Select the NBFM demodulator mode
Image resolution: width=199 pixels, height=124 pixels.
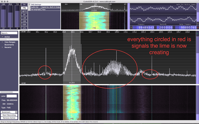[x=24, y=11]
